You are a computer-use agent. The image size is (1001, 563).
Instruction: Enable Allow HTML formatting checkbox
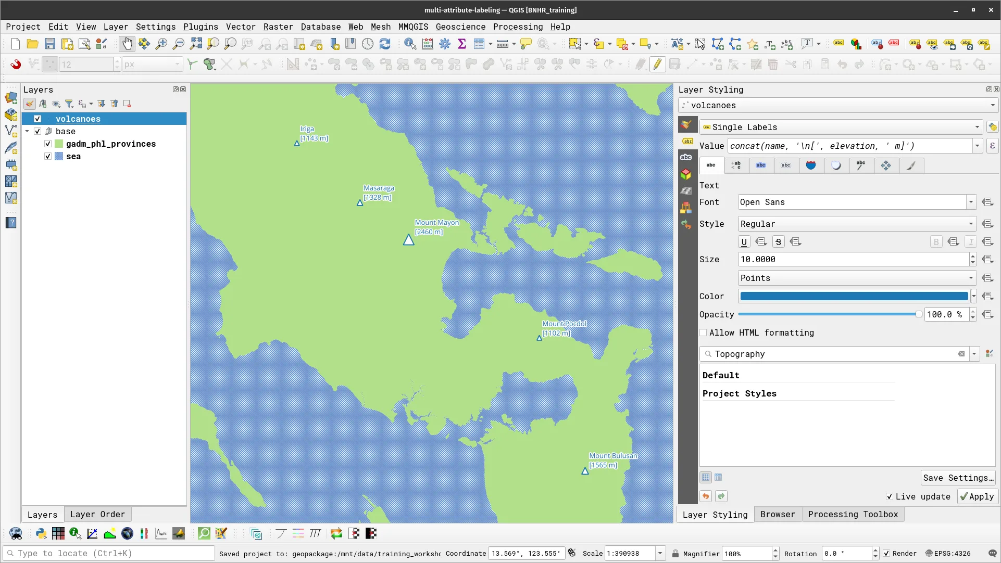[704, 333]
